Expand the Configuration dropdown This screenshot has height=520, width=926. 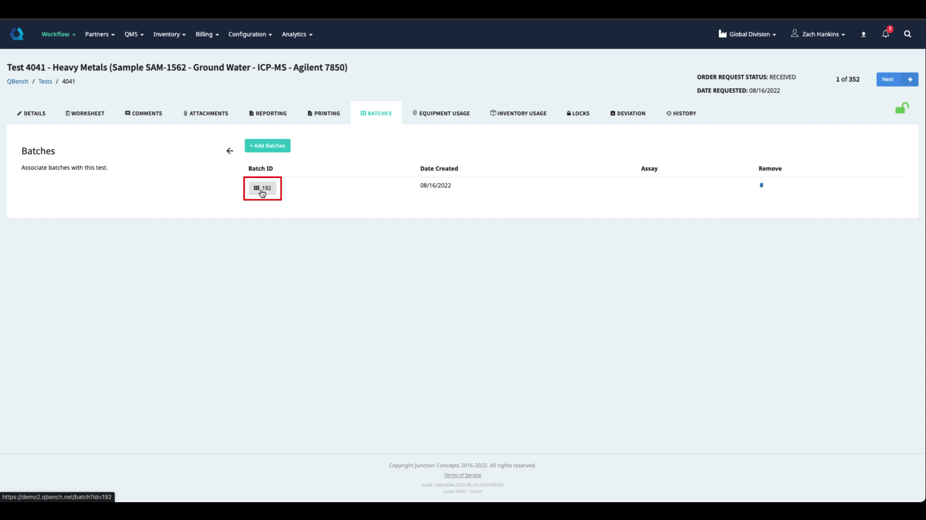coord(250,34)
